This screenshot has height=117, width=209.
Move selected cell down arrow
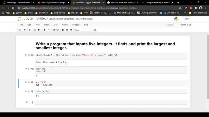pos(49,30)
